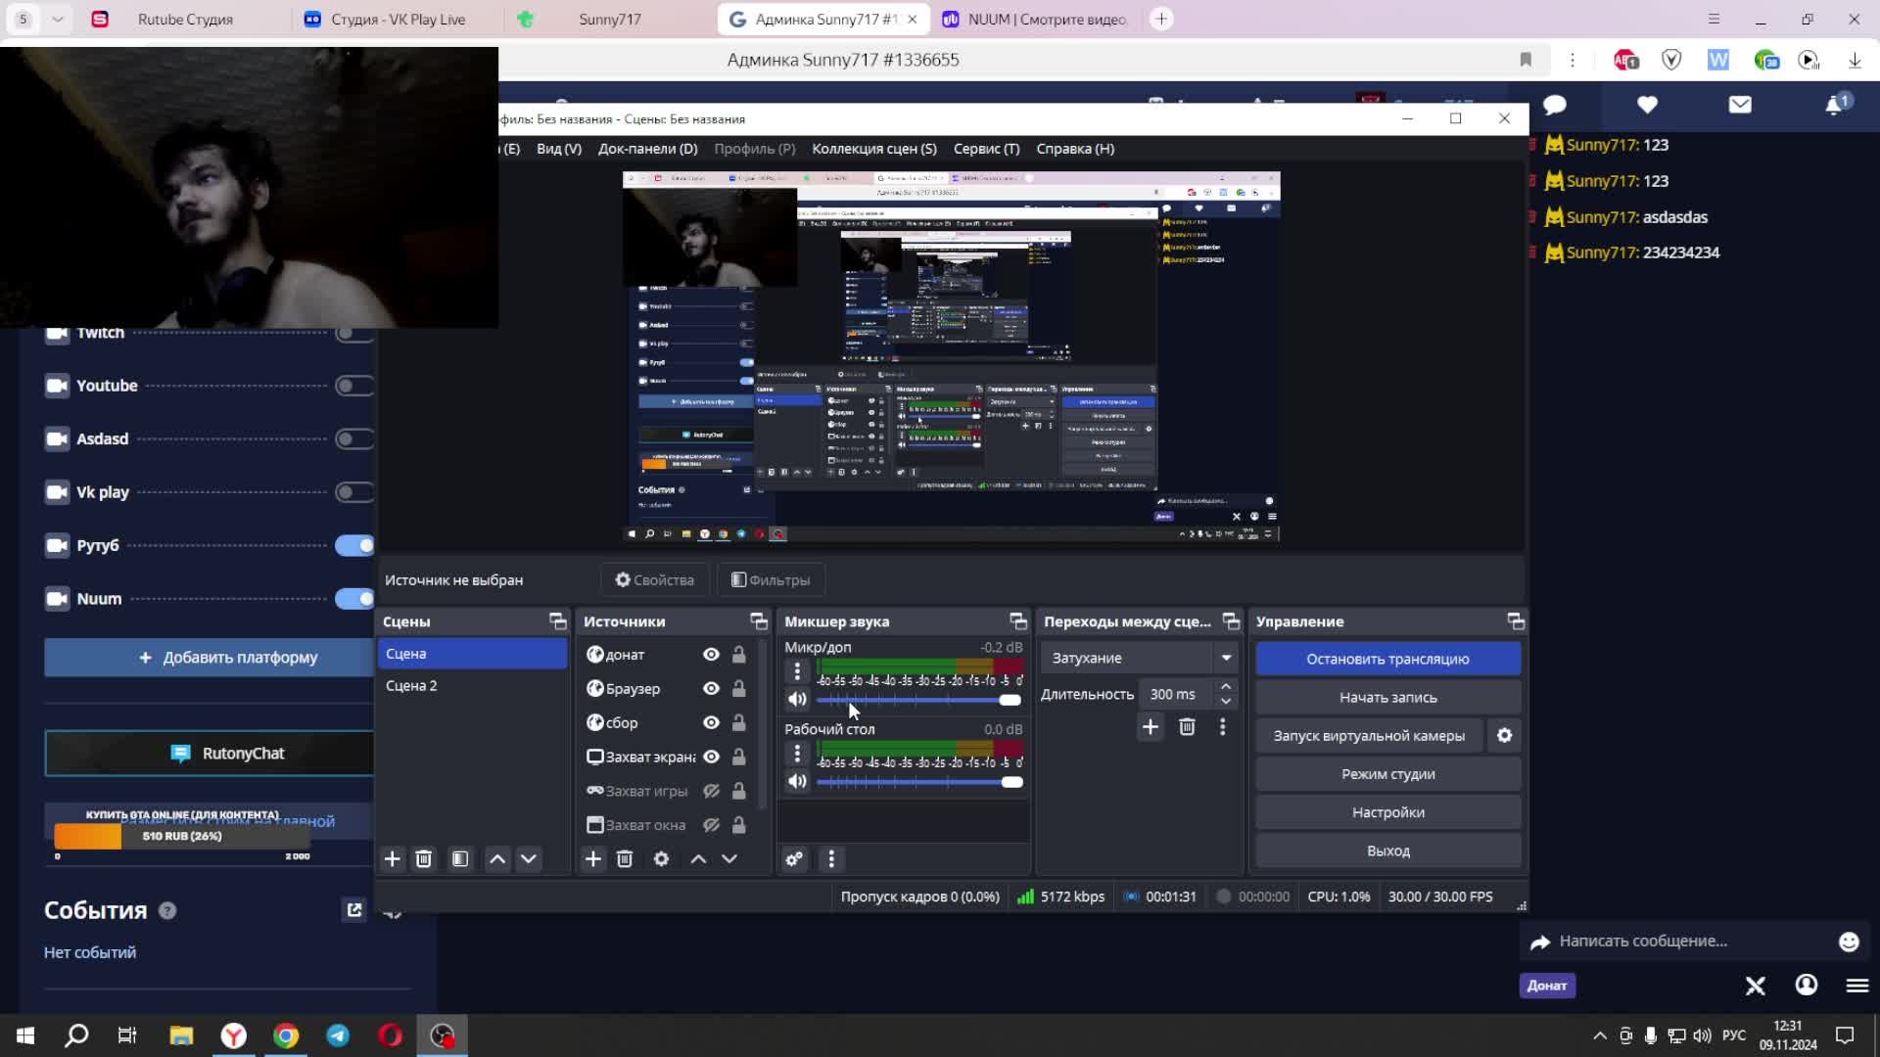Toggle the Youtube platform switch
This screenshot has width=1880, height=1057.
click(354, 386)
